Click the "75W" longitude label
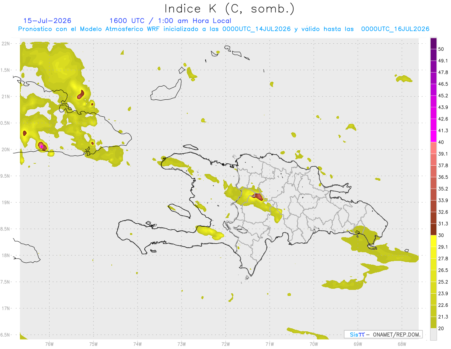 (x=93, y=344)
